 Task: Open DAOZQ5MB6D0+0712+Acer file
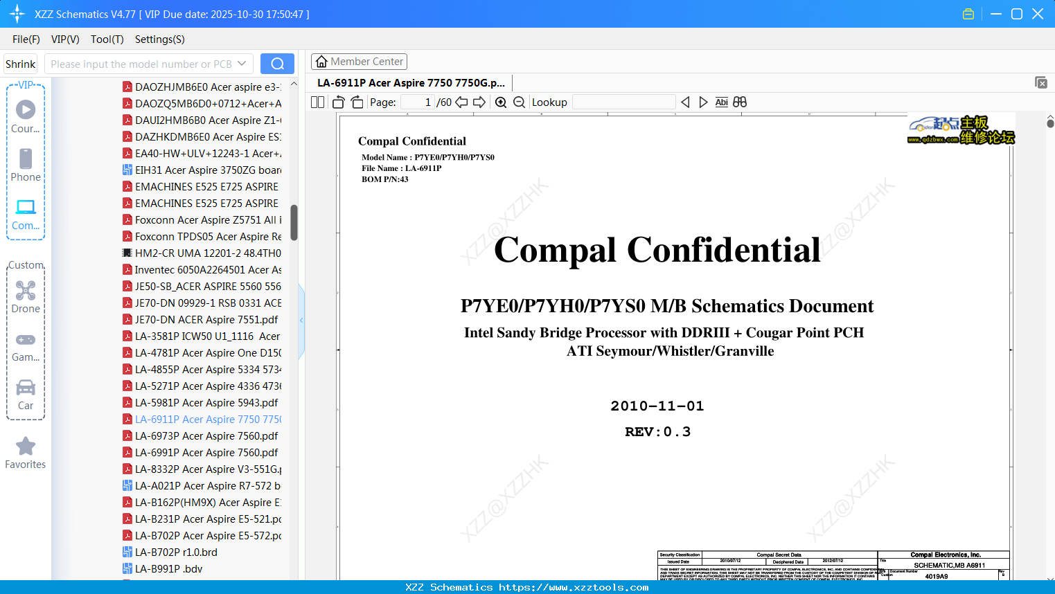[x=208, y=103]
